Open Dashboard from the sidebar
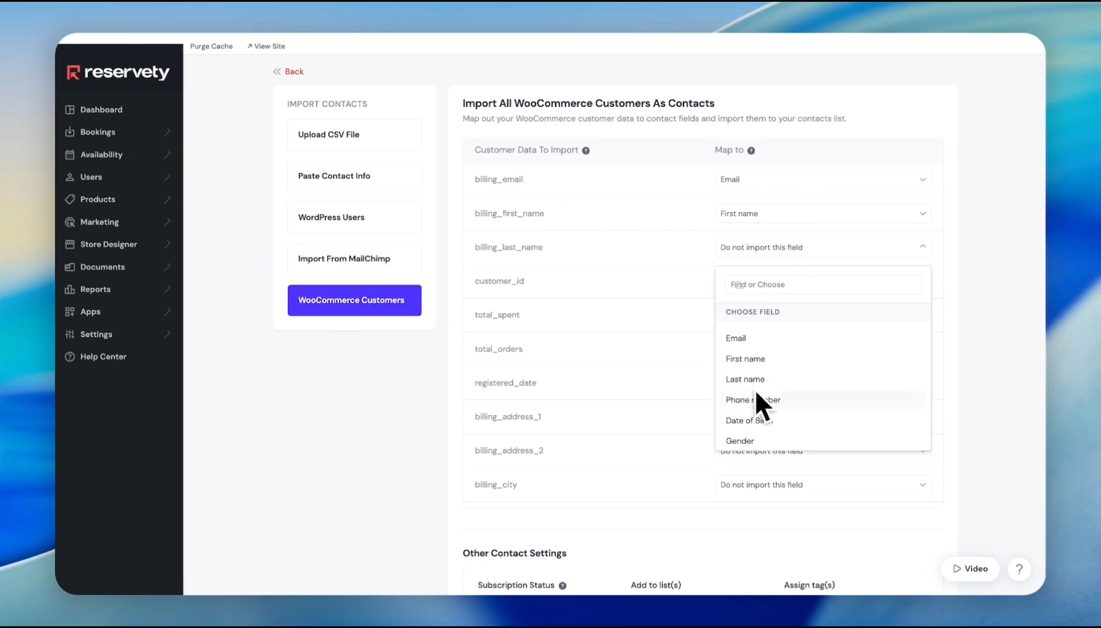 click(101, 109)
